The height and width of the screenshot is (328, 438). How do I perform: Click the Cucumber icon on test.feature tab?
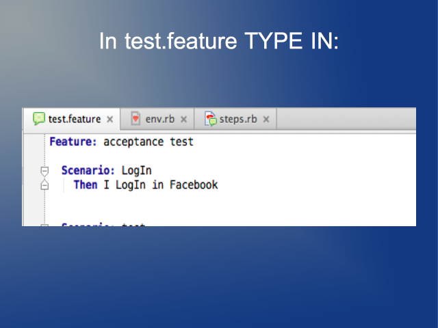(x=39, y=118)
